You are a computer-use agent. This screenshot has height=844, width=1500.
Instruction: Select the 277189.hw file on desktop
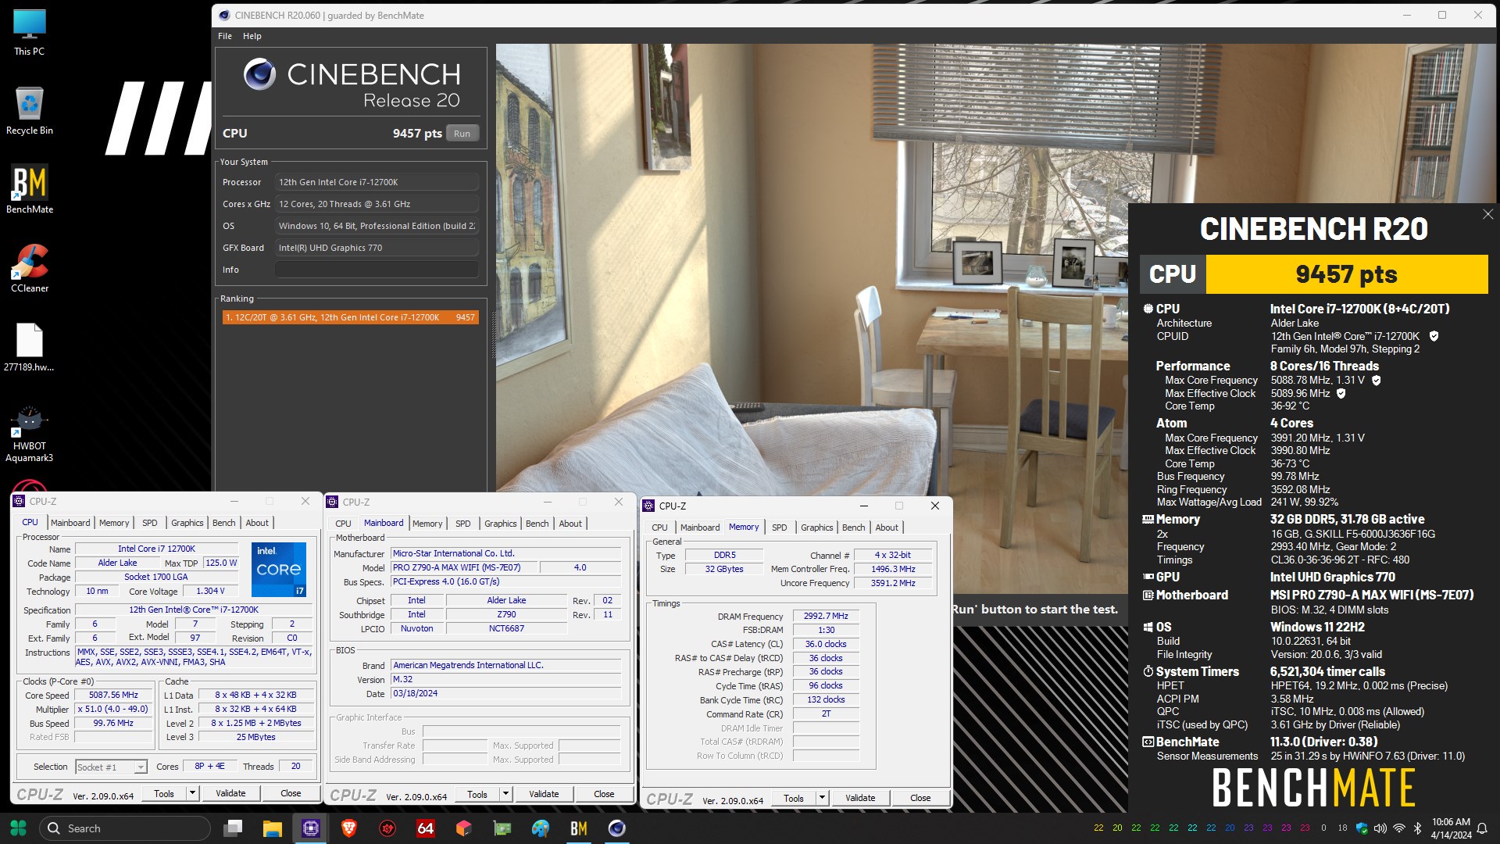pos(30,347)
